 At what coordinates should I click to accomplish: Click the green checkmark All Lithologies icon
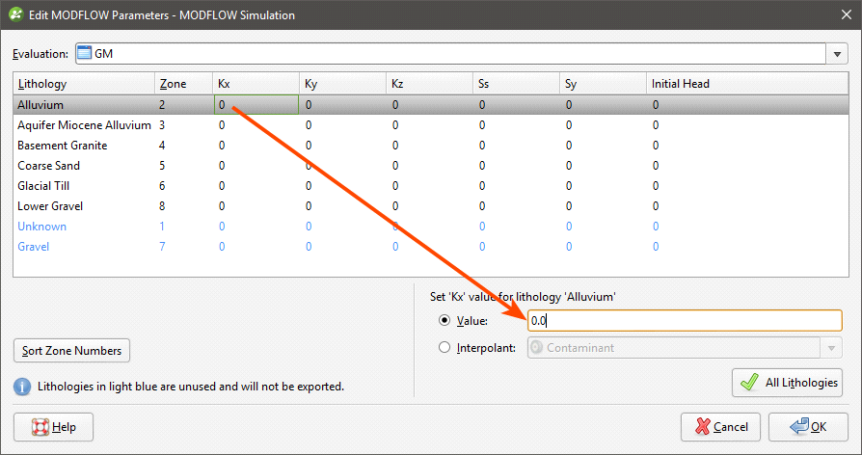click(749, 383)
